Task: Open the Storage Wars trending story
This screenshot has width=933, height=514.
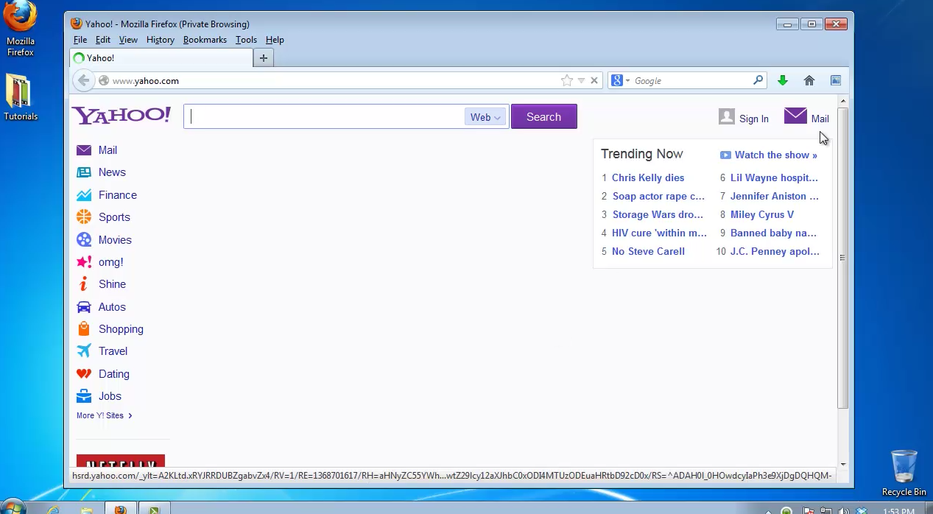Action: (658, 214)
